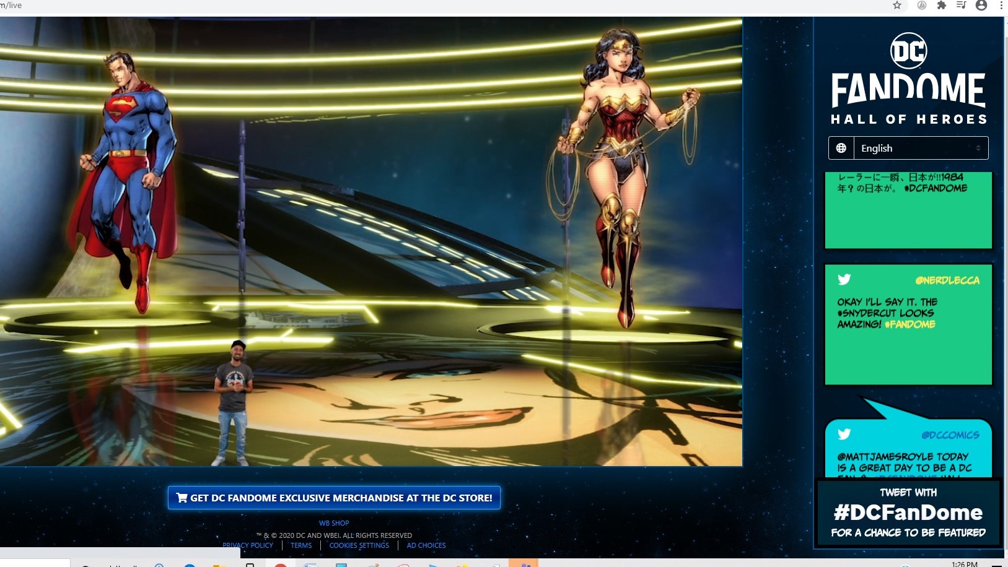Open the media control playlist icon
The image size is (1008, 567).
pyautogui.click(x=961, y=6)
